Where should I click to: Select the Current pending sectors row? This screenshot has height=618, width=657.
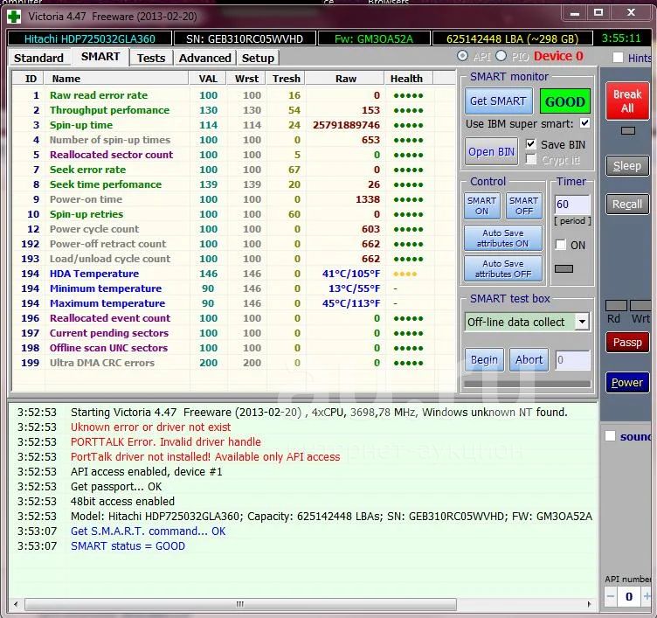pyautogui.click(x=234, y=333)
